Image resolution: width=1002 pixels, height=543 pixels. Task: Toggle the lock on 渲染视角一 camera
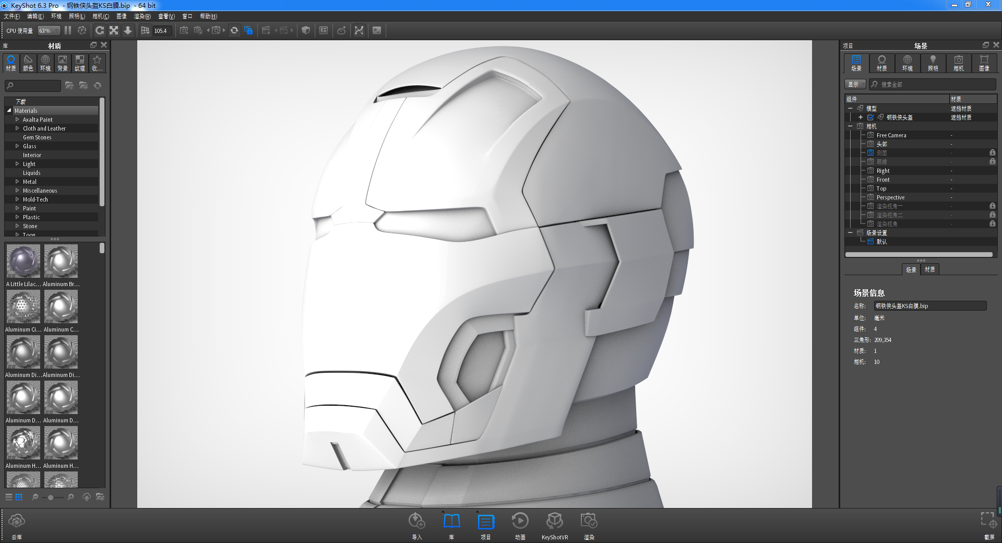(x=993, y=206)
